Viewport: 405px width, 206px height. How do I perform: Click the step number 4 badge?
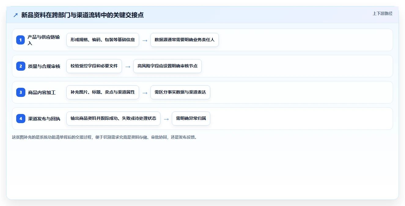pyautogui.click(x=21, y=119)
